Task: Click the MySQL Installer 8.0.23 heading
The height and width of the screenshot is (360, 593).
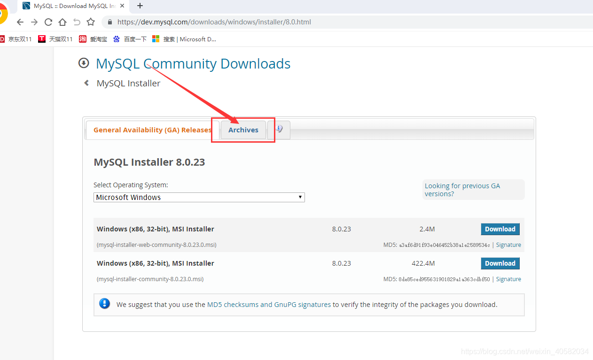Action: point(149,162)
